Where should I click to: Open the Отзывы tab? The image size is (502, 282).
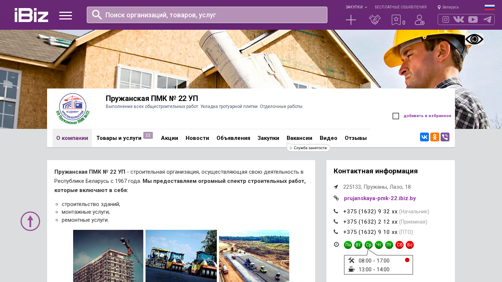[x=356, y=138]
